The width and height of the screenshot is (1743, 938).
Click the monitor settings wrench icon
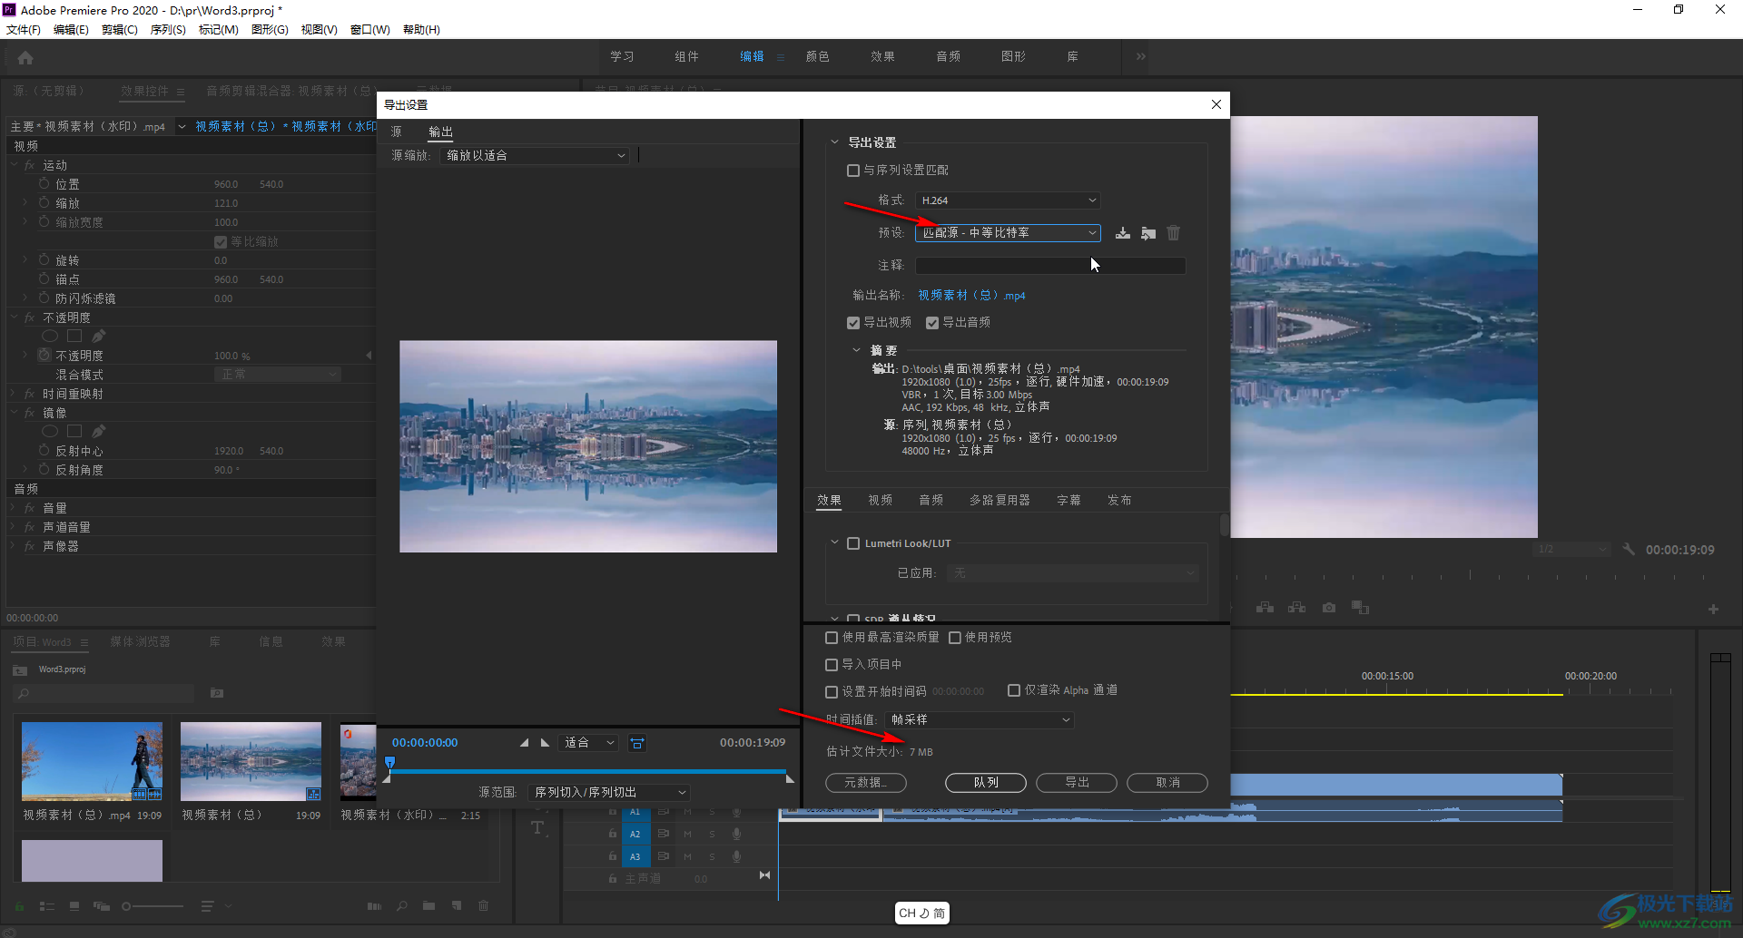(1629, 550)
